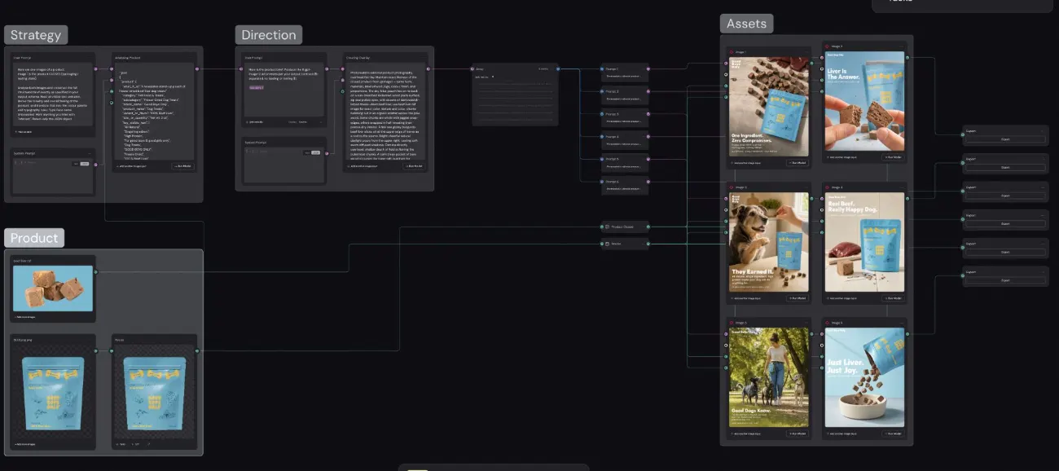
Task: Click the Image 1 node type icon
Action: click(732, 51)
